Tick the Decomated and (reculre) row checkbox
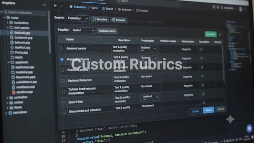This screenshot has width=254, height=143. 64,112
